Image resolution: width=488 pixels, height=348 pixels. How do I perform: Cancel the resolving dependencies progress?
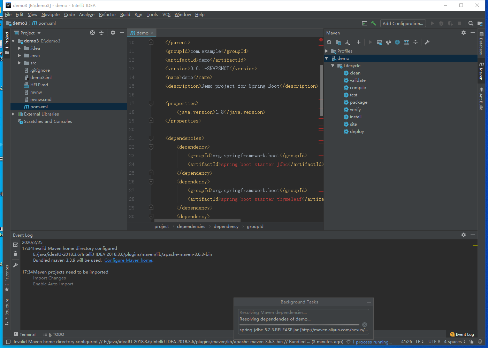pos(364,325)
